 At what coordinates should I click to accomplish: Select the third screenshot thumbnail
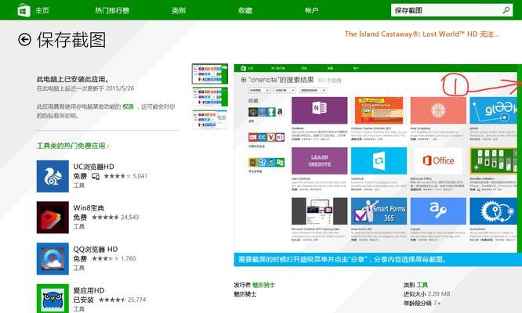[x=210, y=120]
